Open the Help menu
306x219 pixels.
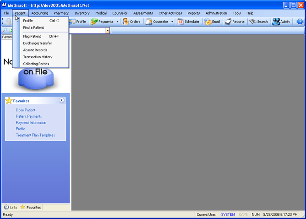(x=250, y=13)
